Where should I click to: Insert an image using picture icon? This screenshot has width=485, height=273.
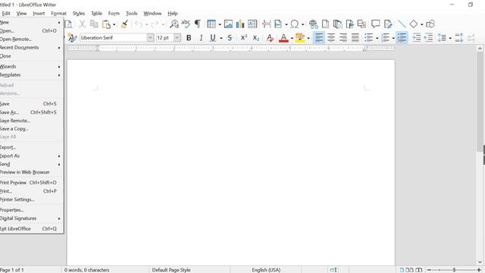pyautogui.click(x=228, y=24)
